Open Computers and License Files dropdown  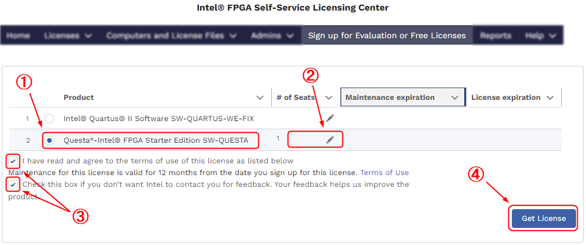point(171,35)
